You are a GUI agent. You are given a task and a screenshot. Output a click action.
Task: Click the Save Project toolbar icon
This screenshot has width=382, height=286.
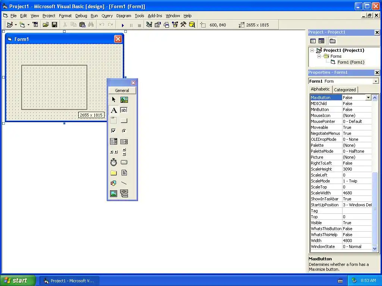pos(54,25)
